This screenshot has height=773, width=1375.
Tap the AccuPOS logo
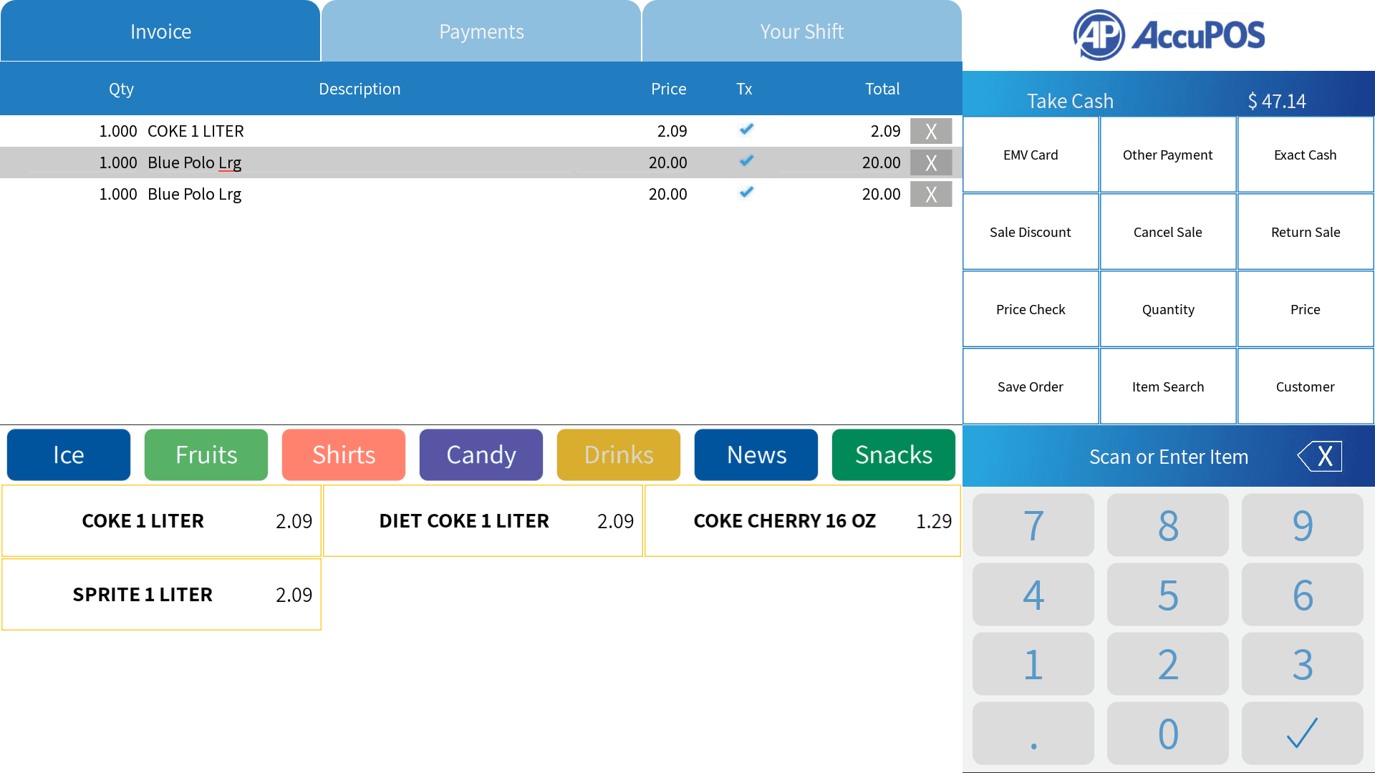click(1169, 35)
